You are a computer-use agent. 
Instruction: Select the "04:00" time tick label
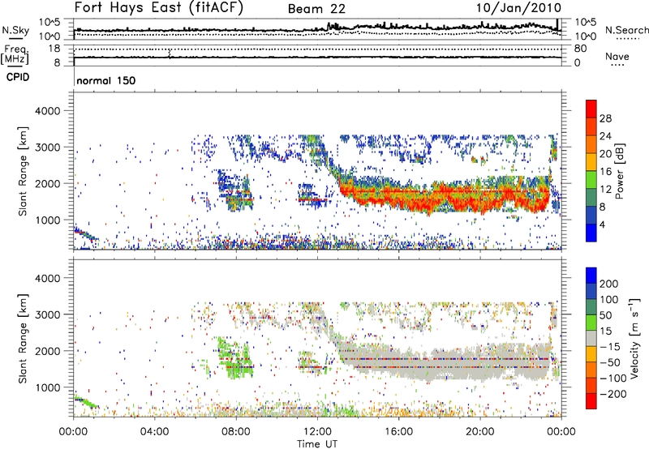click(154, 432)
